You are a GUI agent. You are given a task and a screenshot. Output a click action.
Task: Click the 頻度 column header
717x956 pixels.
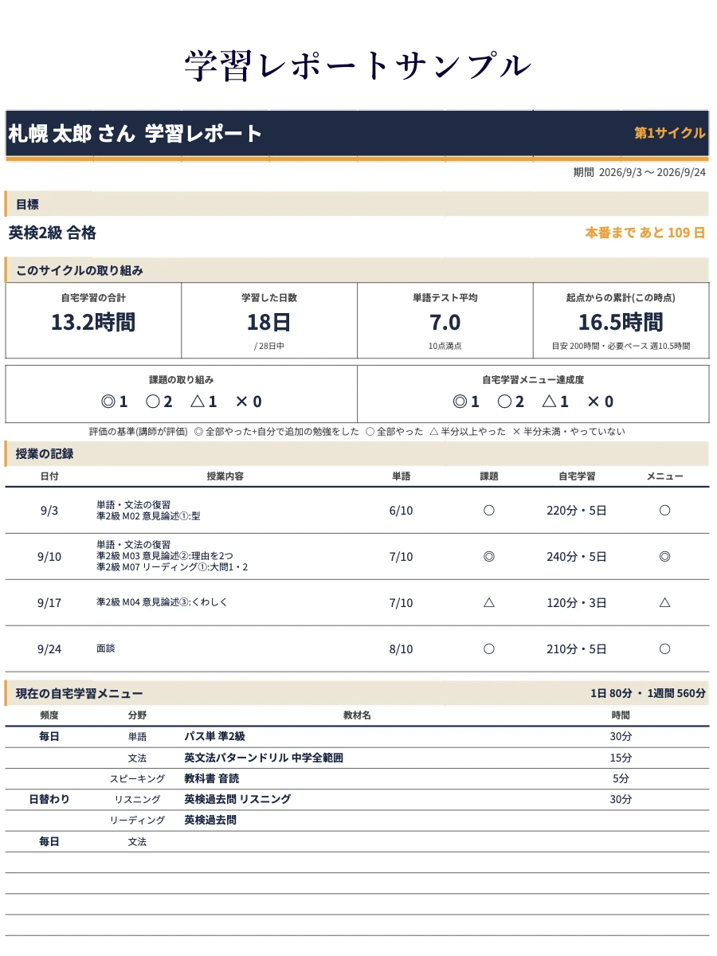49,715
